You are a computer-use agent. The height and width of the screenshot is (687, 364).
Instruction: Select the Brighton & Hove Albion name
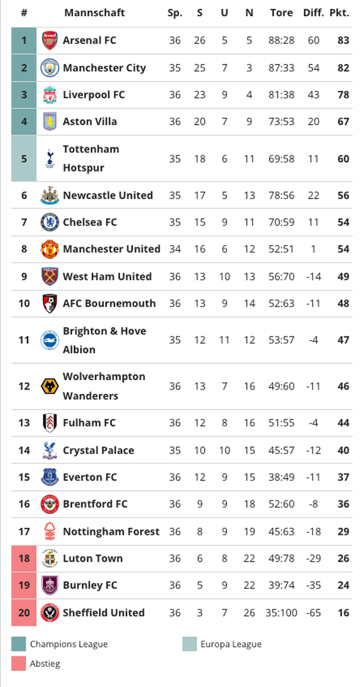pyautogui.click(x=104, y=340)
